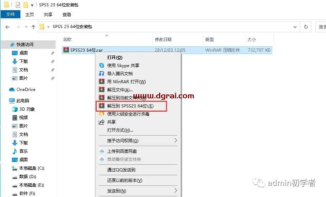Screen dimensions: 326x197
Task: Click the 本地磁盘 (E:) drive icon
Action: (14, 185)
